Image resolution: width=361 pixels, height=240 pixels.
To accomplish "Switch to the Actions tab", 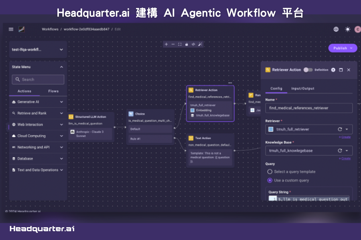I will [x=24, y=91].
